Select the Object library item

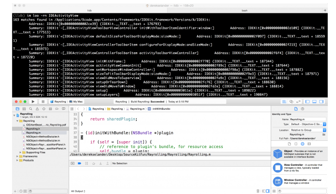coord(300,154)
